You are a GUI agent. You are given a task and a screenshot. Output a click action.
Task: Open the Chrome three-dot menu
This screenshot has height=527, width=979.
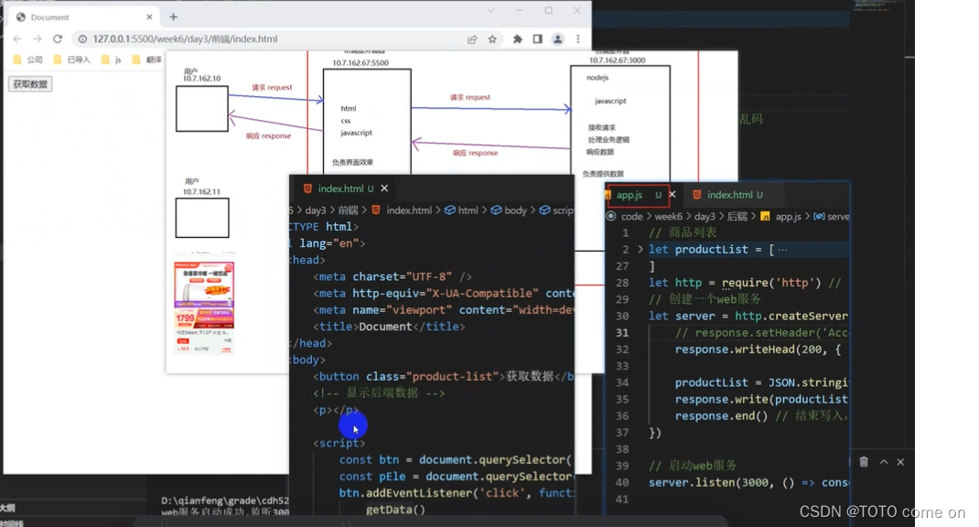576,38
